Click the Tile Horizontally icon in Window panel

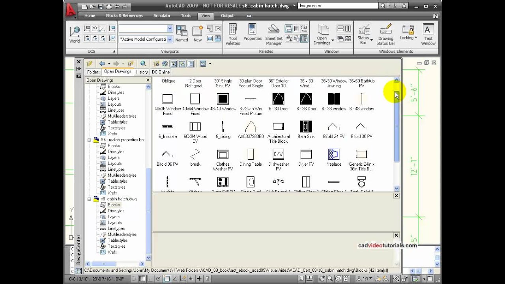pyautogui.click(x=340, y=28)
